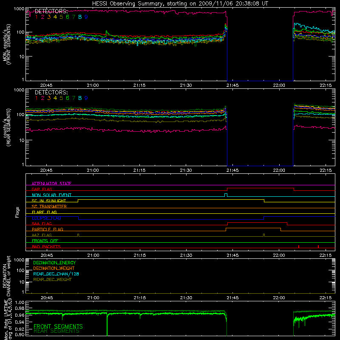Click the 21:00 tick label under the decimation panel
This screenshot has width=340, height=340.
tap(93, 298)
